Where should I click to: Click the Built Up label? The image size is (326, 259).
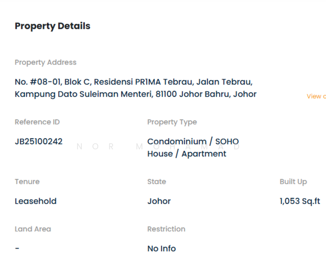point(293,182)
